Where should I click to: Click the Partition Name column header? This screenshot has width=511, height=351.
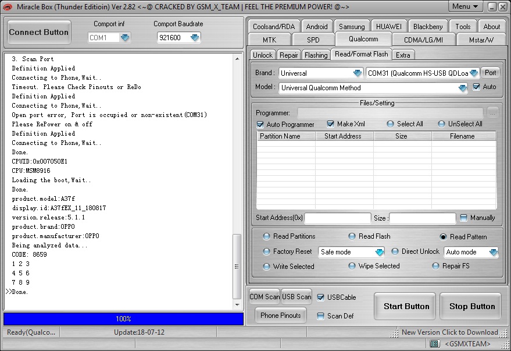[x=286, y=136]
